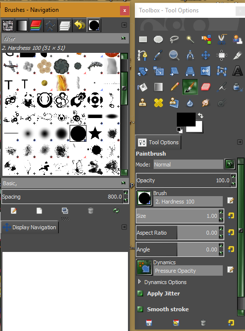The width and height of the screenshot is (245, 331).
Task: Select the Smudge finger tool
Action: (x=206, y=103)
